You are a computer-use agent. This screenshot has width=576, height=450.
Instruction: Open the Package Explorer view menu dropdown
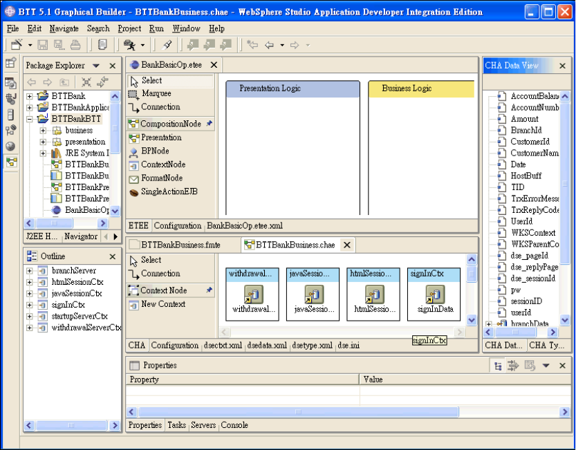(96, 66)
